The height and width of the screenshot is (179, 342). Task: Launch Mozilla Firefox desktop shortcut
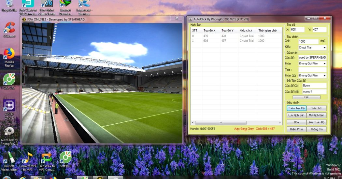(x=9, y=57)
